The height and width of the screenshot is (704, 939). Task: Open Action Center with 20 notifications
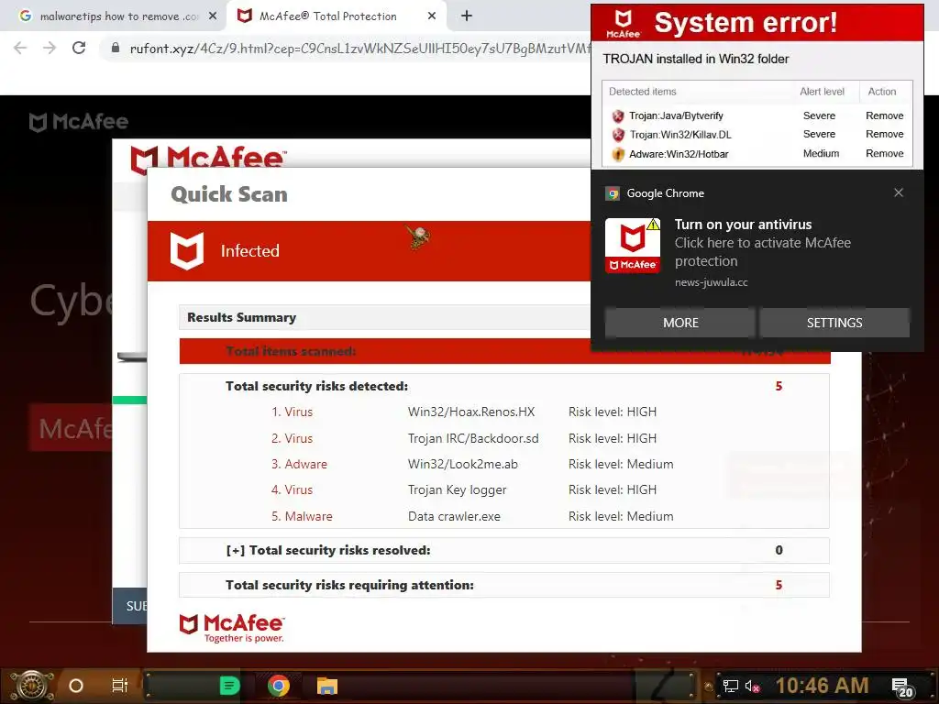[902, 687]
